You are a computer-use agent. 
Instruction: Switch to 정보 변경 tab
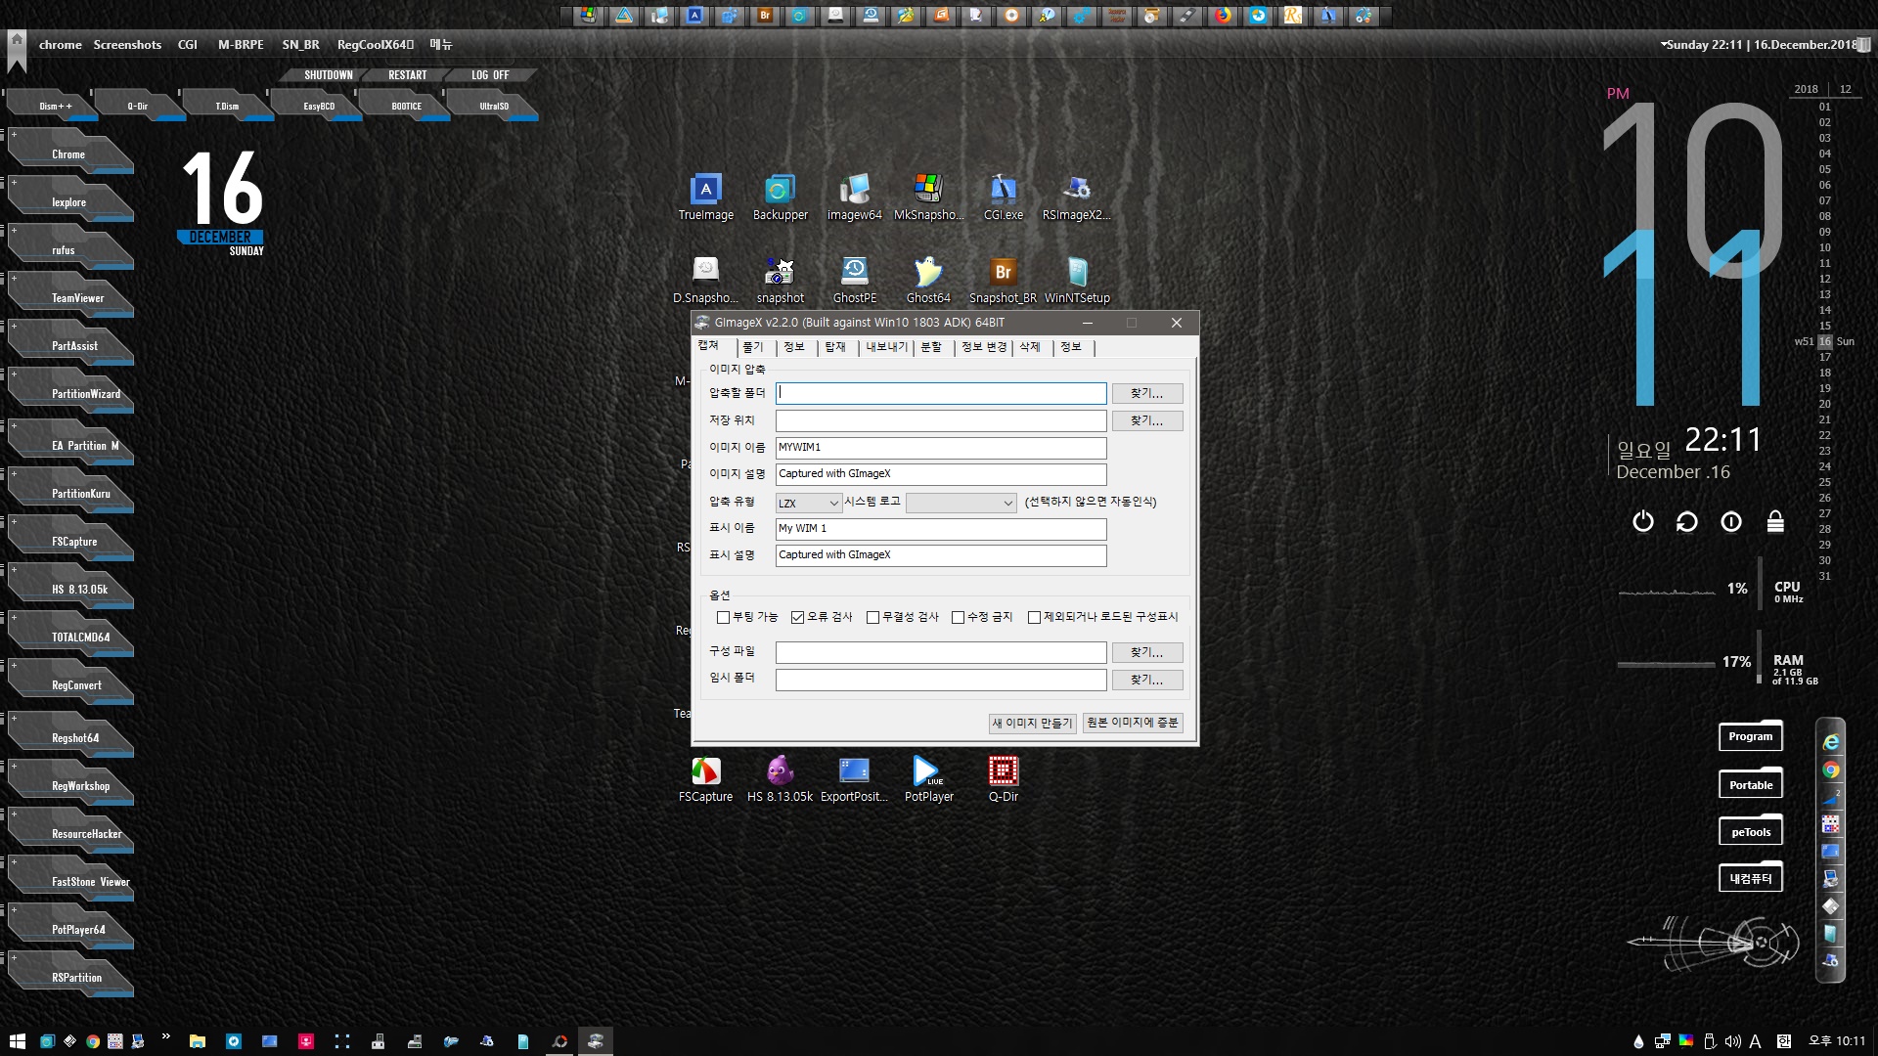point(983,347)
